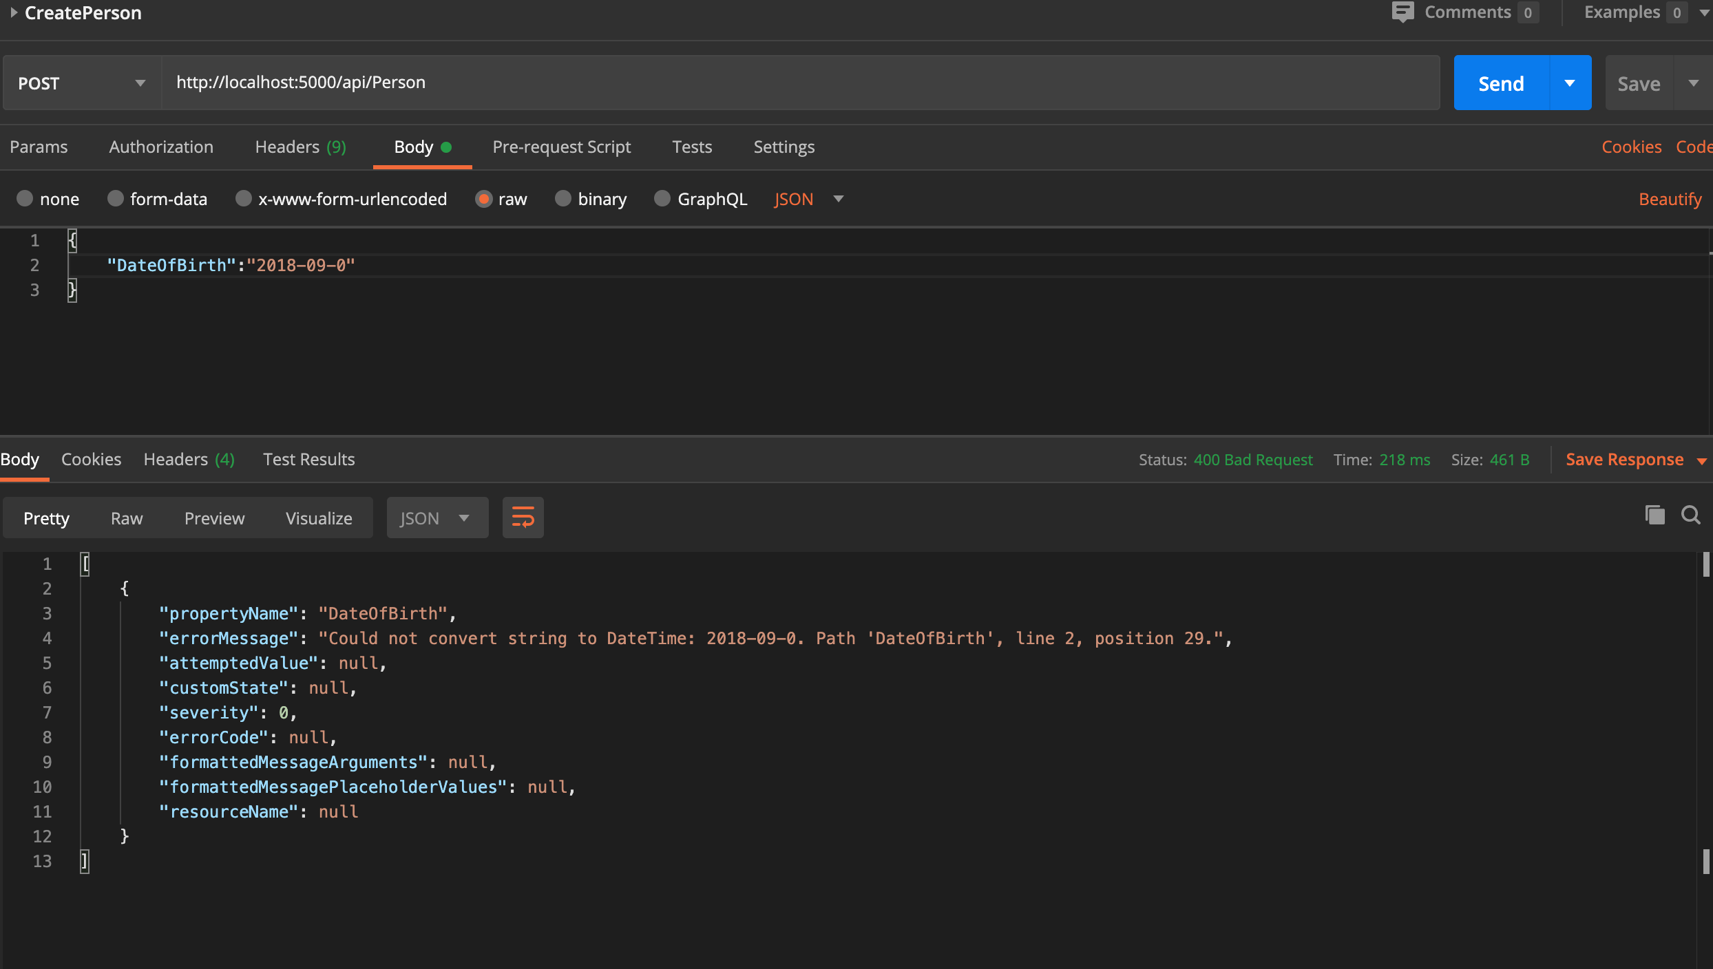Select the form-data radio option
This screenshot has height=969, width=1713.
point(116,199)
